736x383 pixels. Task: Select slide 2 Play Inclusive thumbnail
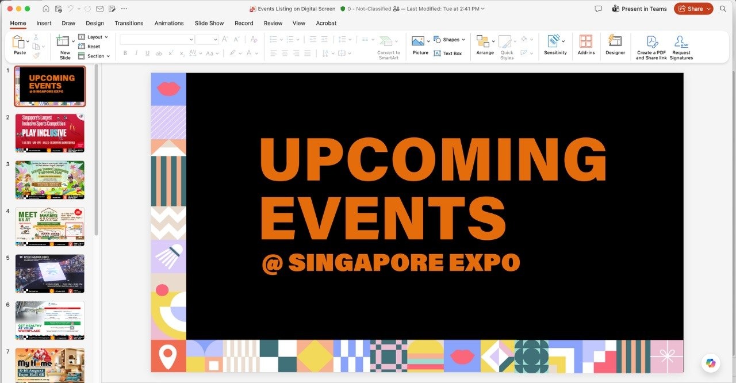50,133
